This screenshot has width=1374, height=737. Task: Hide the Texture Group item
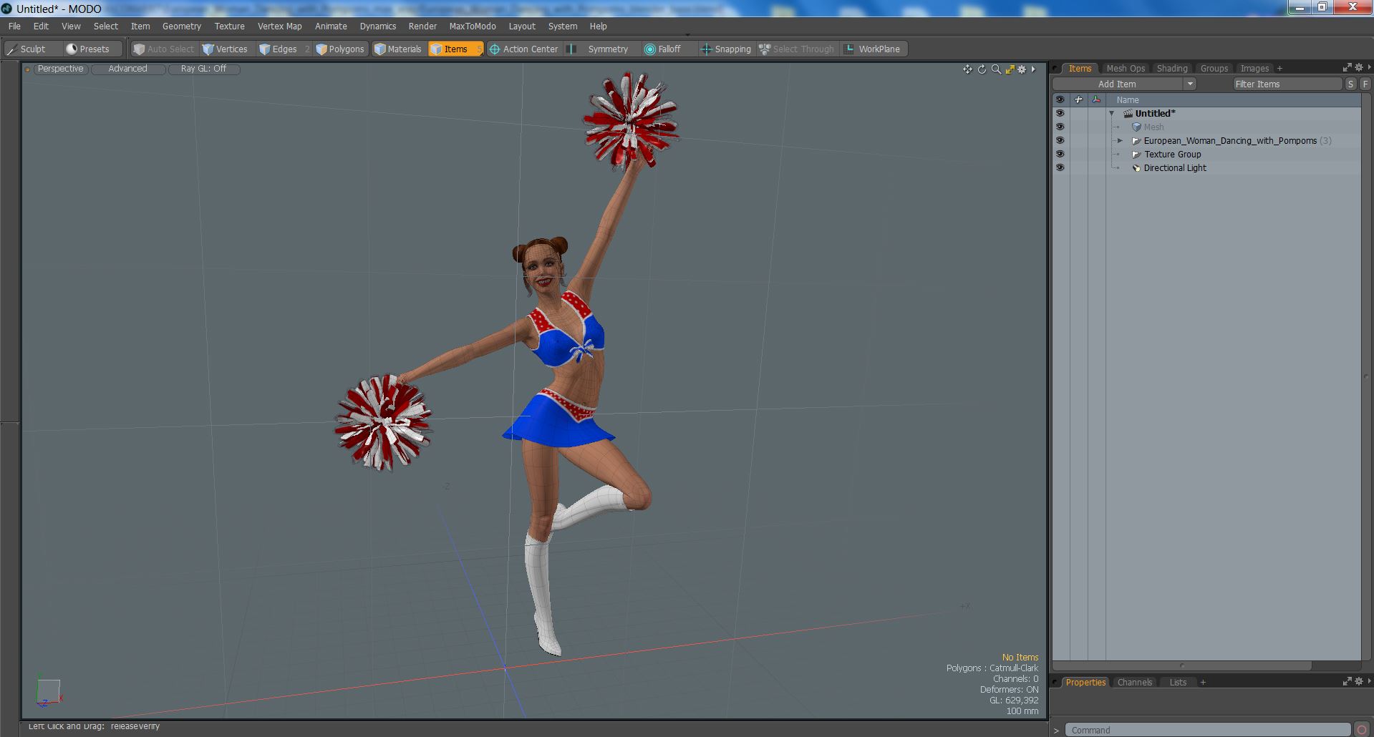(1060, 154)
